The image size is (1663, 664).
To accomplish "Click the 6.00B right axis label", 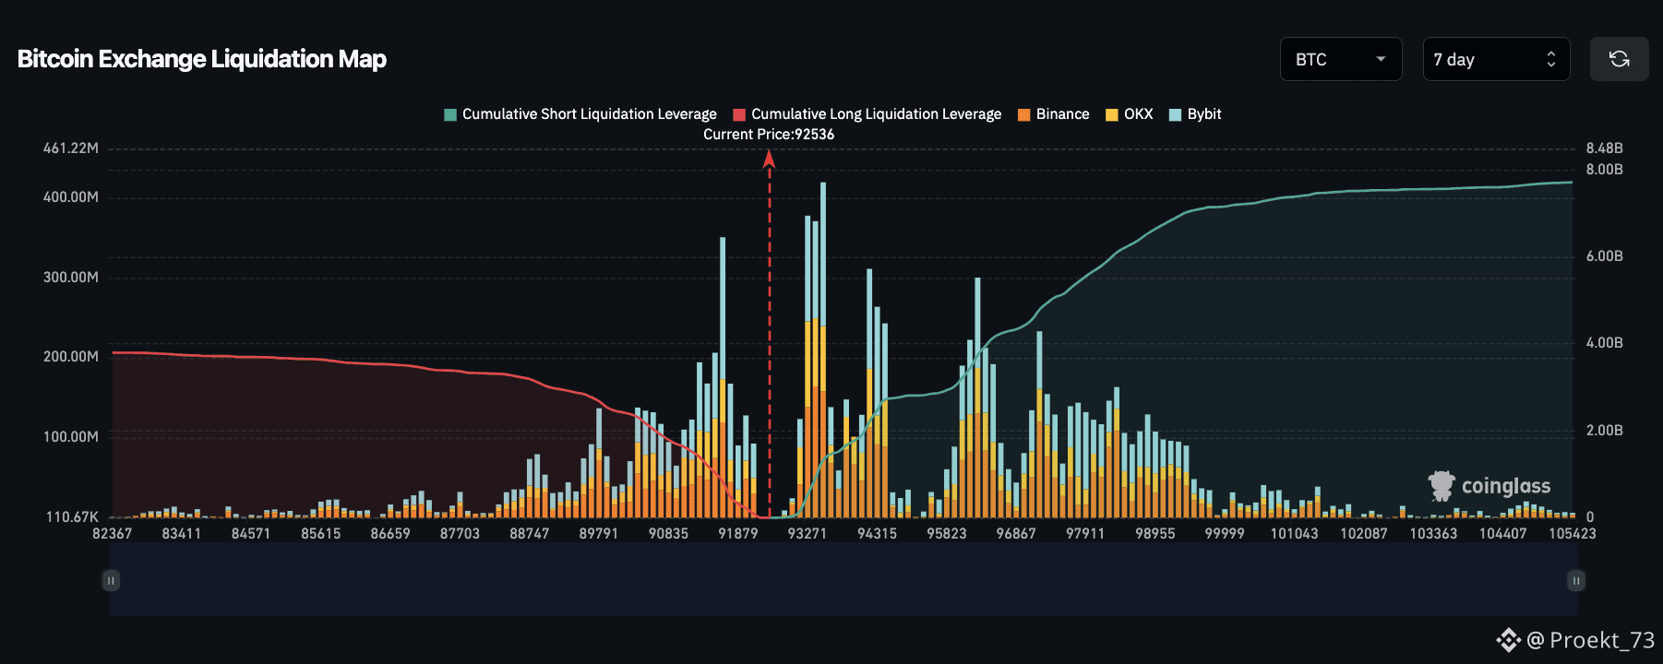I will click(1605, 256).
